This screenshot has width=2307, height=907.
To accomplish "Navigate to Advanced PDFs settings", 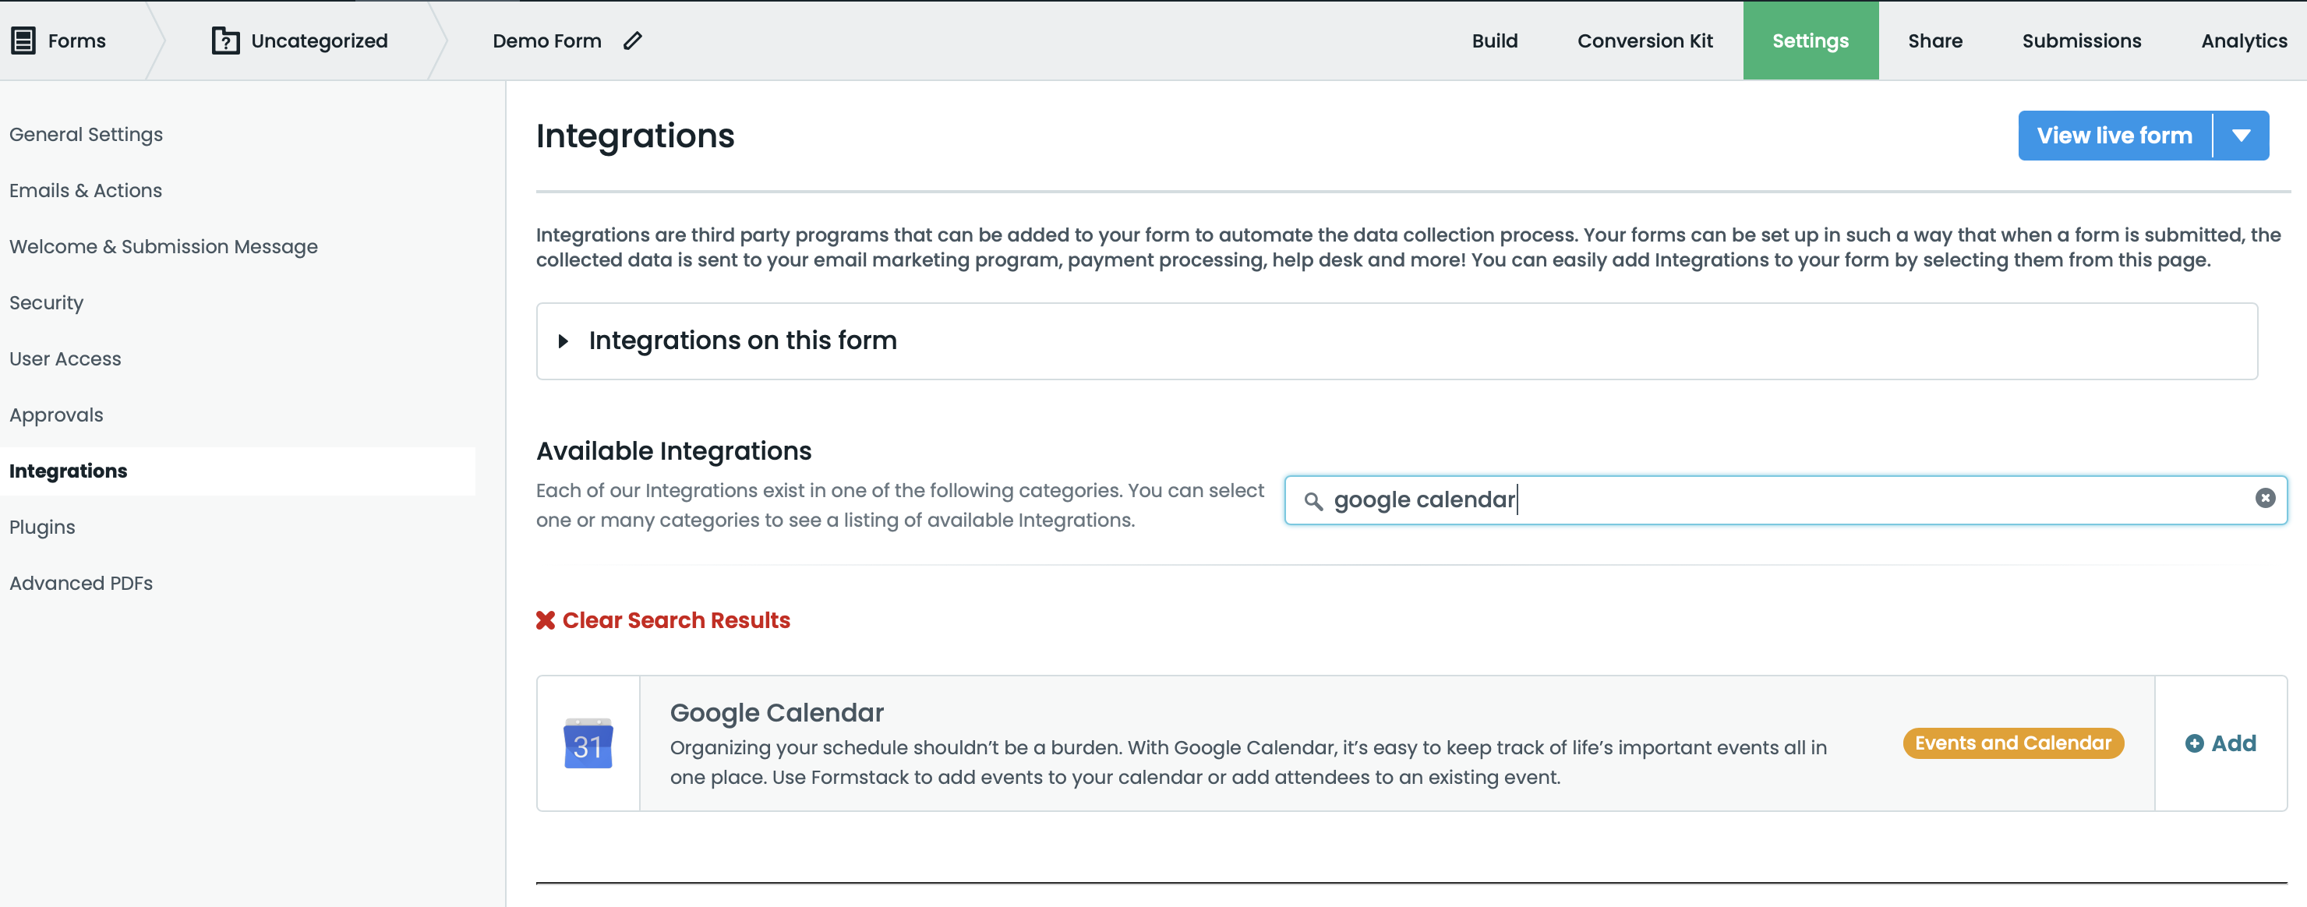I will tap(82, 584).
